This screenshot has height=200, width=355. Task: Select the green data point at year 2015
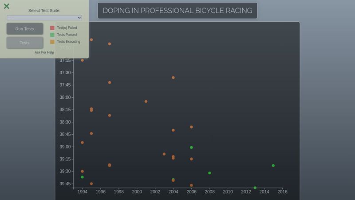(273, 165)
